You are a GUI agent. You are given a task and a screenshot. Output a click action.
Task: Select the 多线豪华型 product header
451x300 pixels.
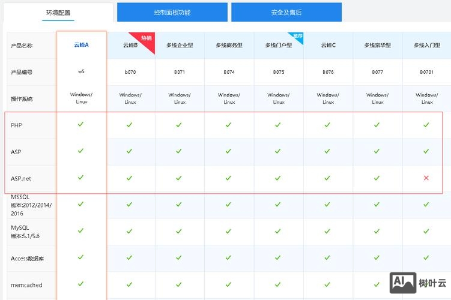[x=378, y=45]
